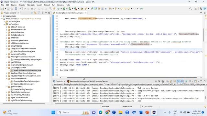Toggle Mark Occurrences in toolbar
207x116 pixels.
96,9
